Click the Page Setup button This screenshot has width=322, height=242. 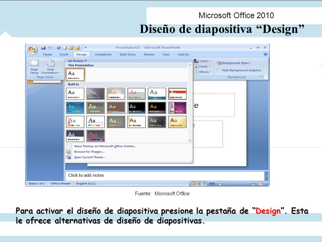(34, 67)
